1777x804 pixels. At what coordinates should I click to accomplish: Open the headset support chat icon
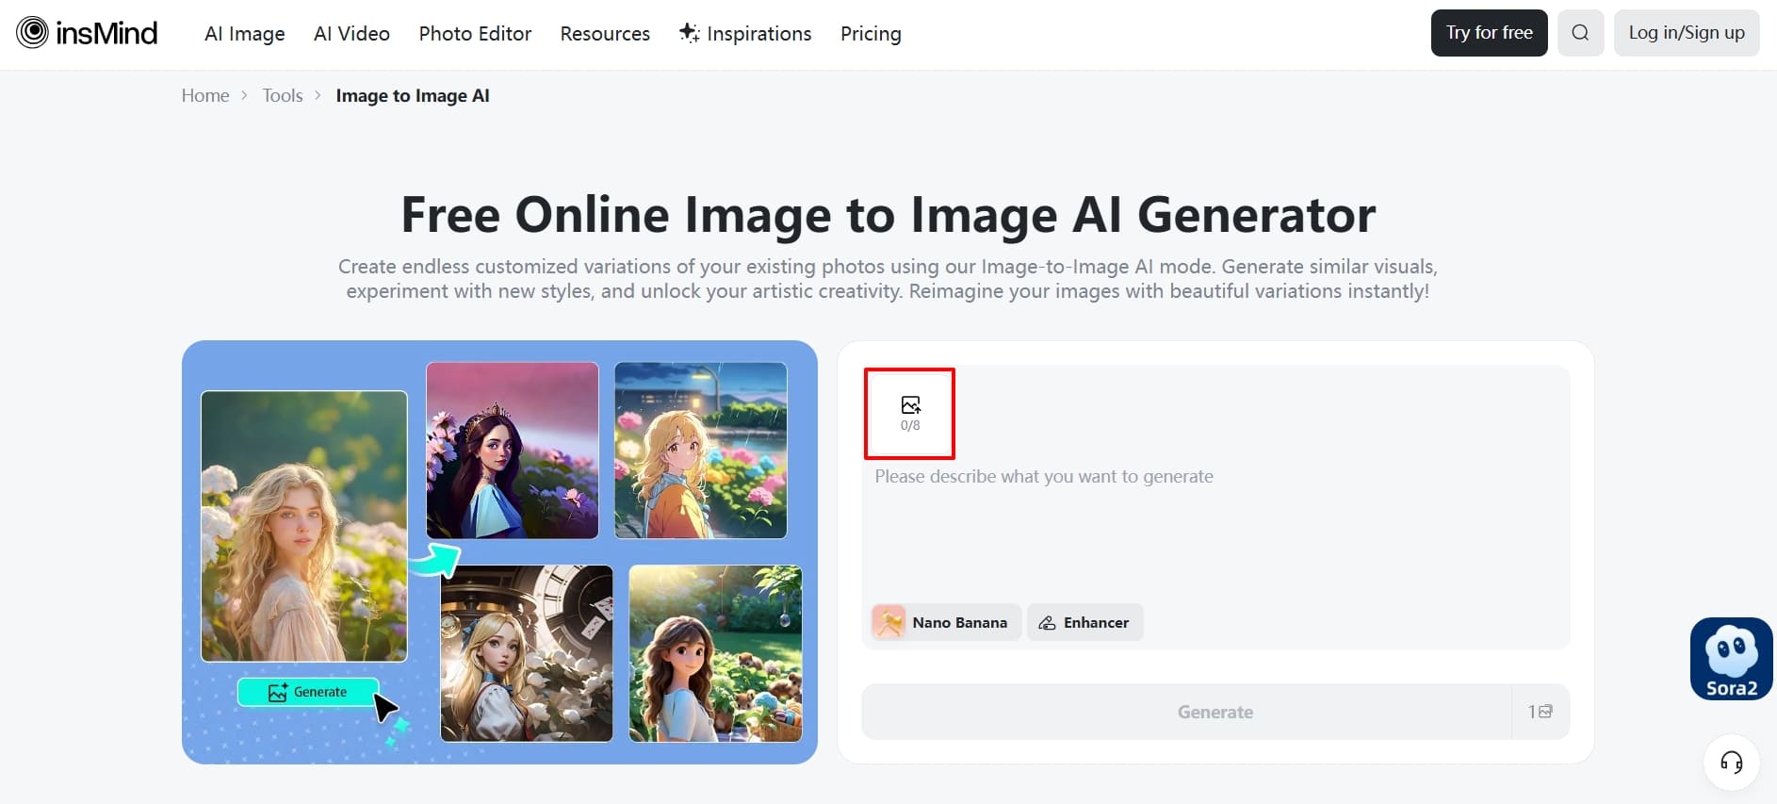click(1731, 762)
